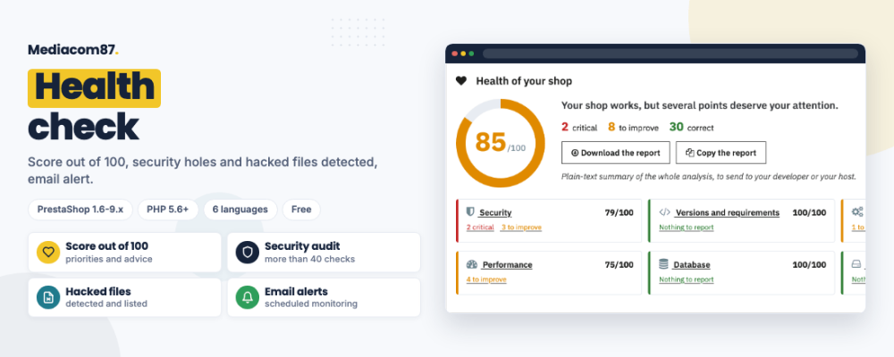Open the Performance category heading link

pos(507,265)
